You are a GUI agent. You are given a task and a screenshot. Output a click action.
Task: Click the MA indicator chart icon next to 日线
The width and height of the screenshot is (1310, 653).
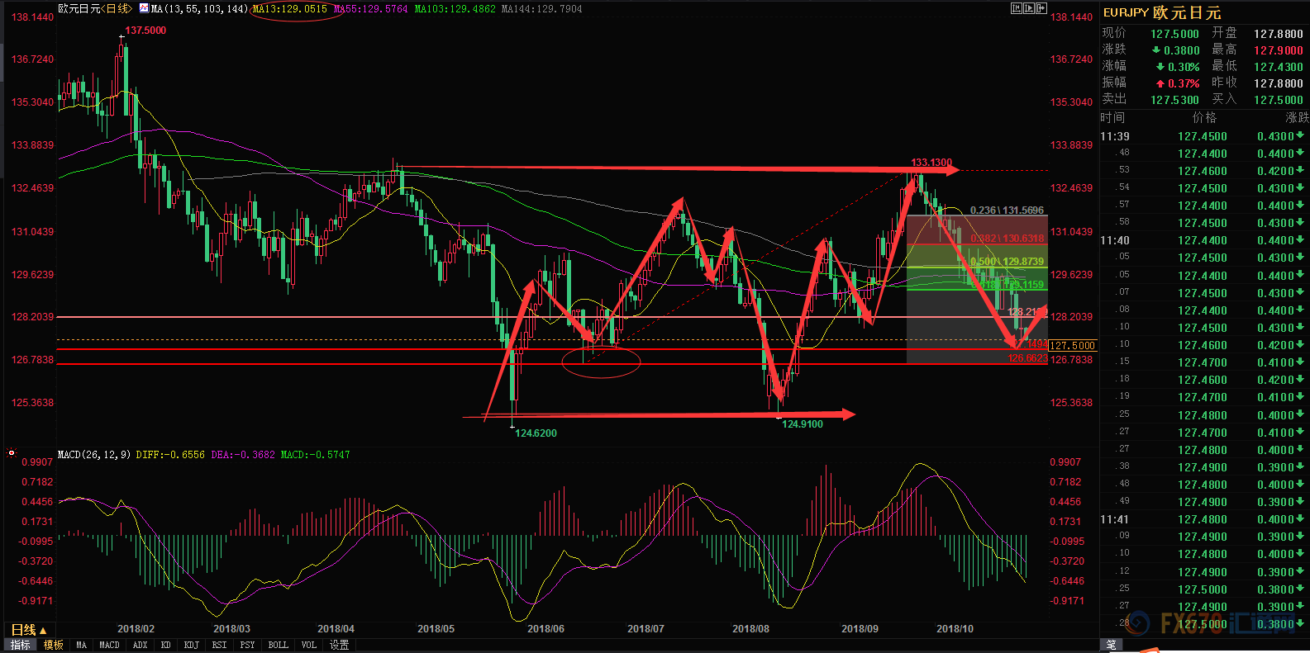click(x=145, y=8)
